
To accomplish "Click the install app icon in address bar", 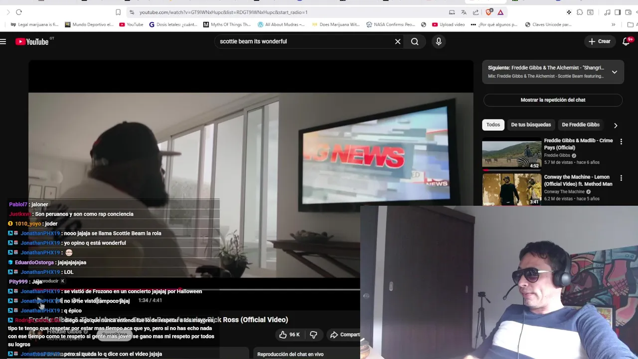I will click(x=452, y=12).
